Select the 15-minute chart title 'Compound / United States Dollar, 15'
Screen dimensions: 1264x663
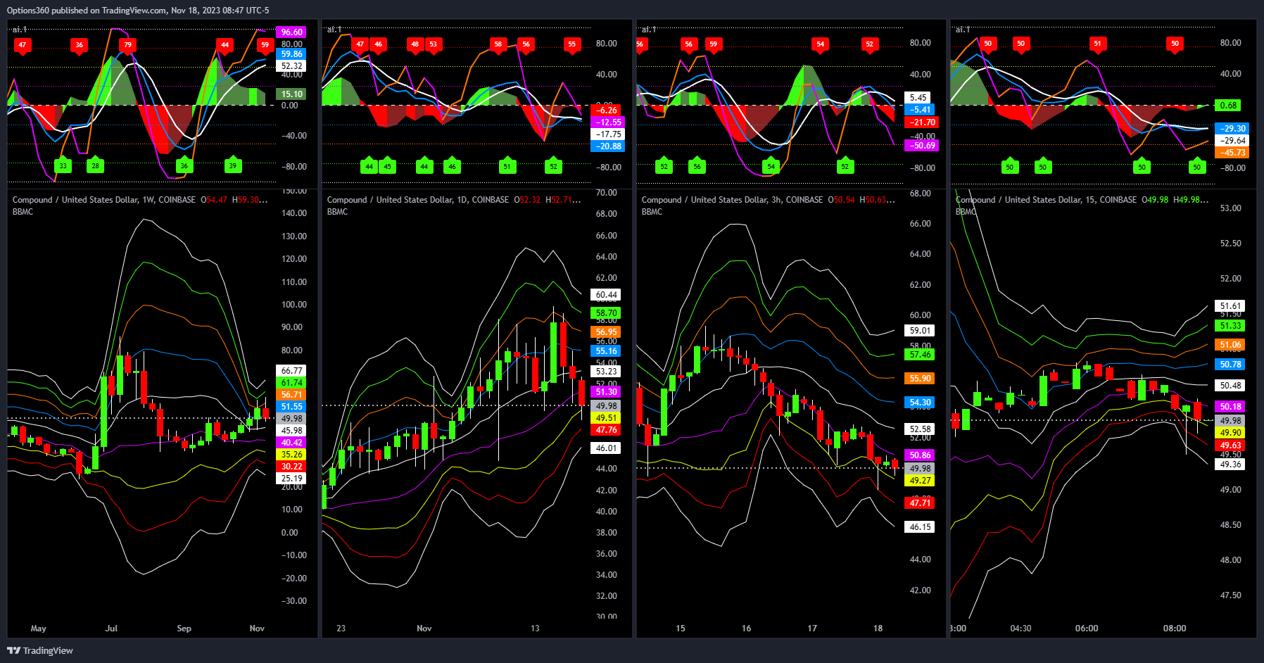(x=1025, y=200)
